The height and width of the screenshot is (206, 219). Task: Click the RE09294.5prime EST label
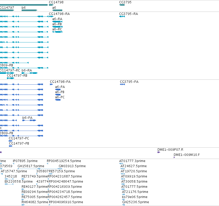tap(35, 192)
